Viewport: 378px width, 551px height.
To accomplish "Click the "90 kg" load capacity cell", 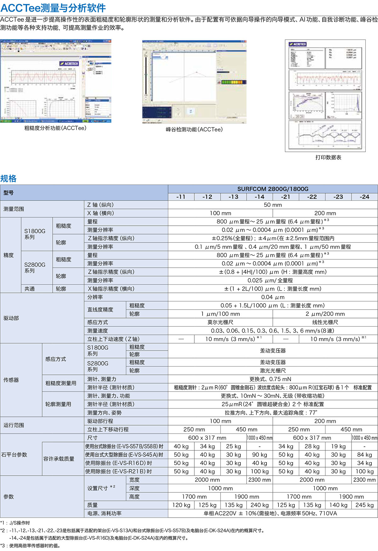I will [x=260, y=455].
